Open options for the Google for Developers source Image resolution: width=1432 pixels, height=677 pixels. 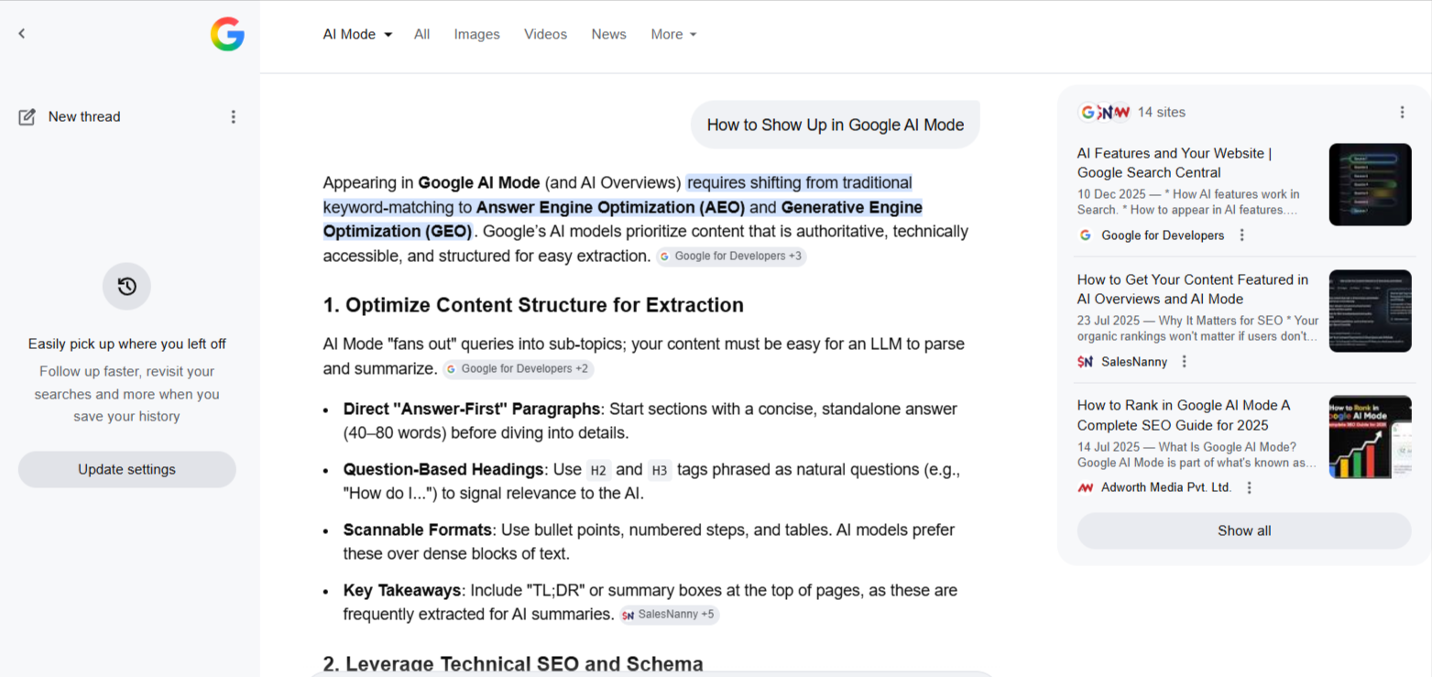[1242, 235]
